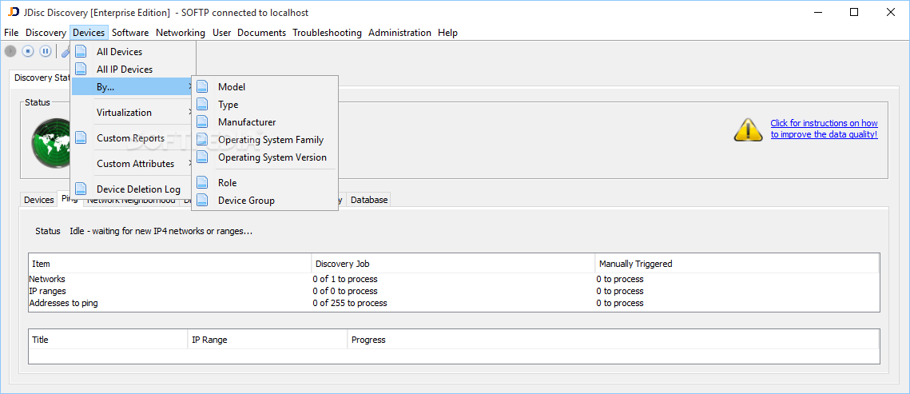Click the pause discovery toolbar button
The width and height of the screenshot is (910, 394).
click(x=46, y=51)
